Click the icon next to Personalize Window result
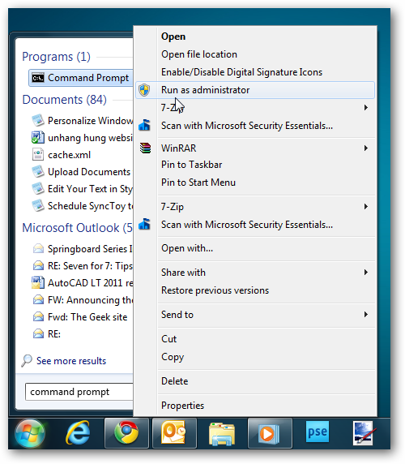 (x=38, y=120)
